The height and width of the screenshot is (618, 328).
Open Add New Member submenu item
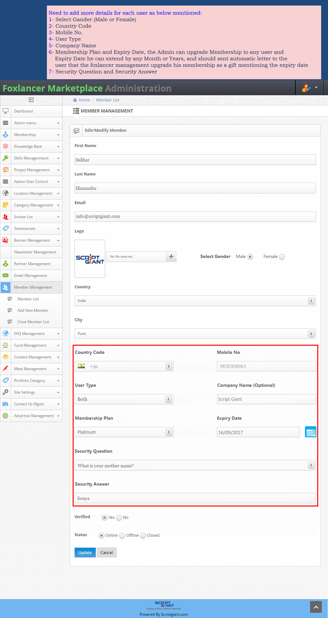tap(33, 310)
